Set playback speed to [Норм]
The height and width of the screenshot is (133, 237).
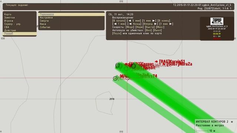click(x=140, y=27)
